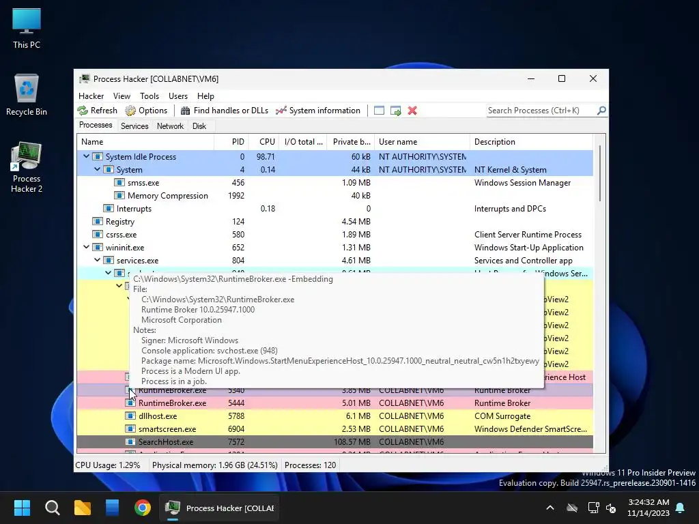
Task: Sort by the Description column header
Action: coord(531,142)
